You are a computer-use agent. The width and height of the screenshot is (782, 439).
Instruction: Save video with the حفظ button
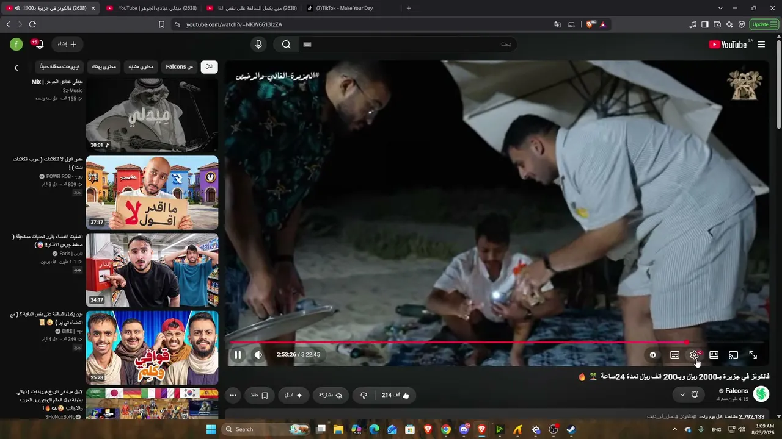click(259, 395)
